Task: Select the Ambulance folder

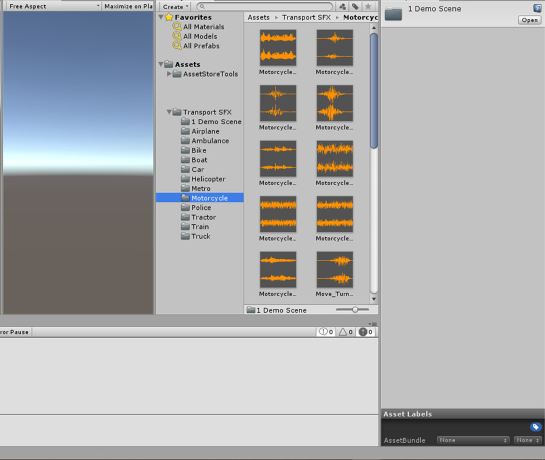Action: (x=205, y=141)
